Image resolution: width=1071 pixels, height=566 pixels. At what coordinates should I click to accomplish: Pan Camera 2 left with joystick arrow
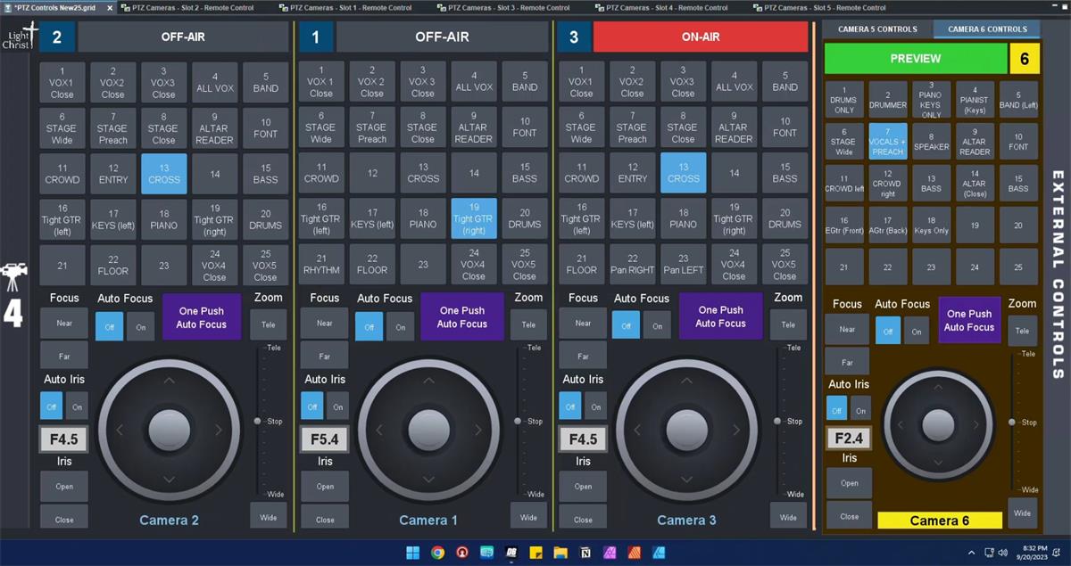120,431
